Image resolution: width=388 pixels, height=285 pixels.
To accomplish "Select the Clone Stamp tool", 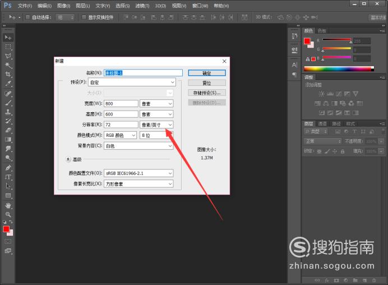I will point(8,112).
